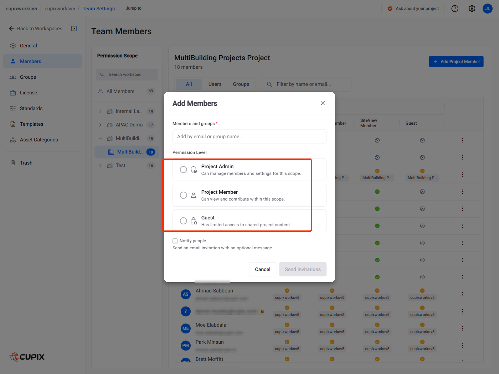
Task: Enable the Notify people checkbox
Action: pos(175,241)
